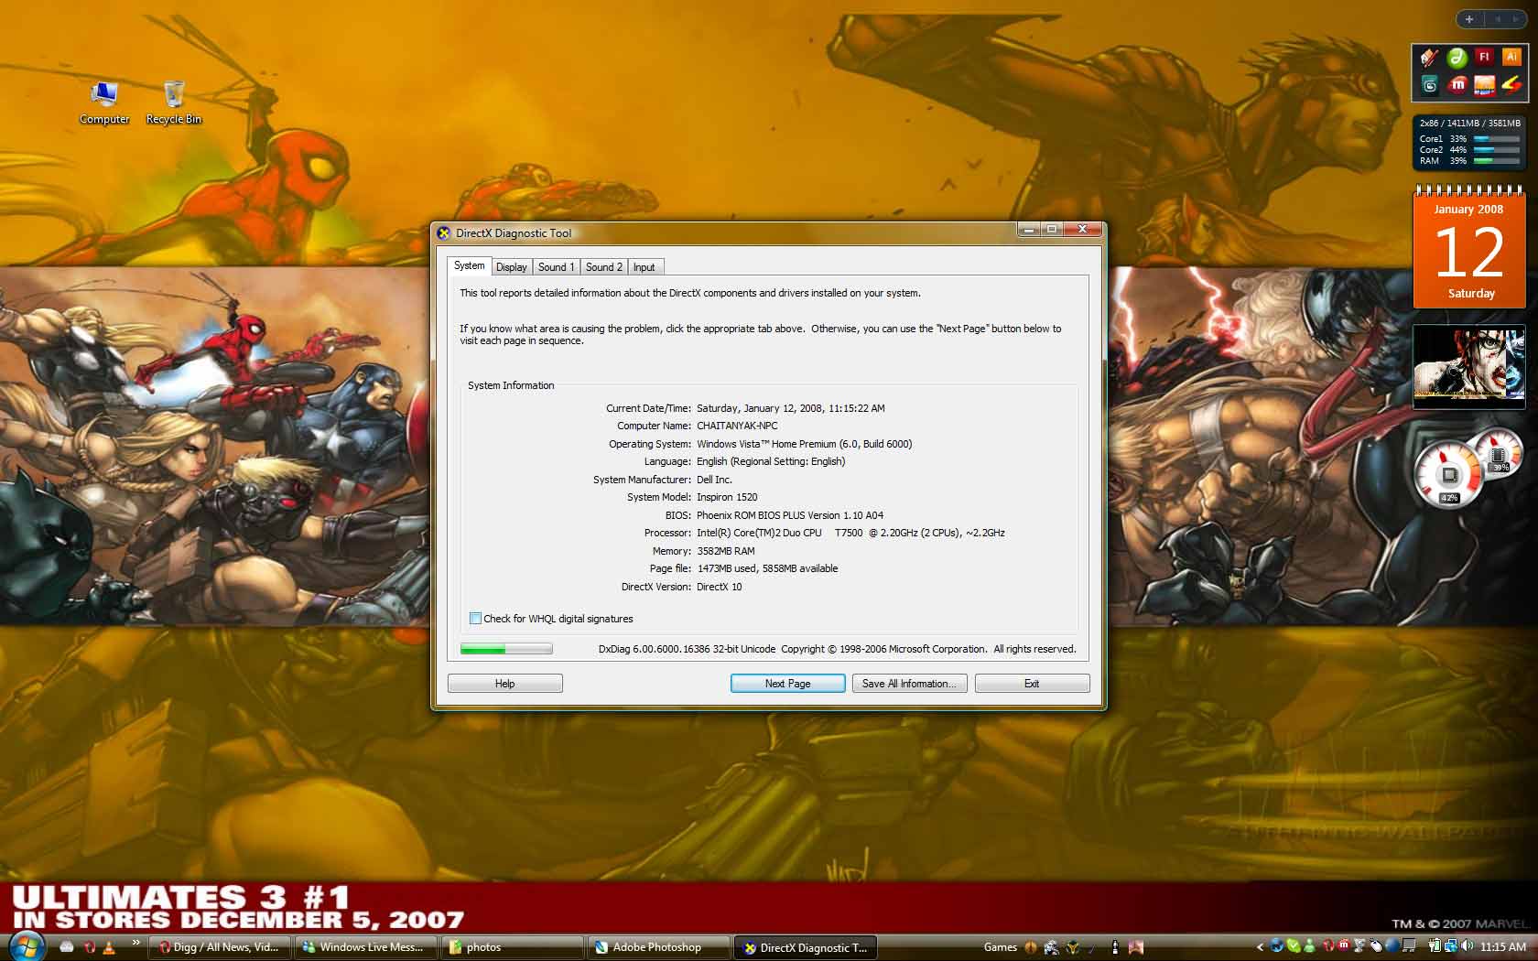The image size is (1538, 961).
Task: Switch to Adobe Photoshop taskbar button
Action: [x=658, y=947]
